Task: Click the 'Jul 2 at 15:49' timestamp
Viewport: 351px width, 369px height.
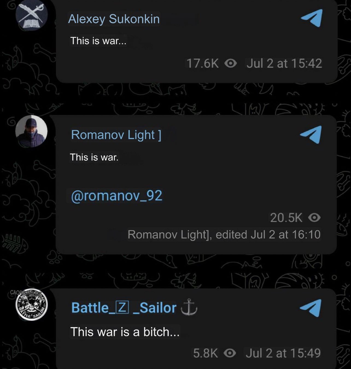Action: 283,353
